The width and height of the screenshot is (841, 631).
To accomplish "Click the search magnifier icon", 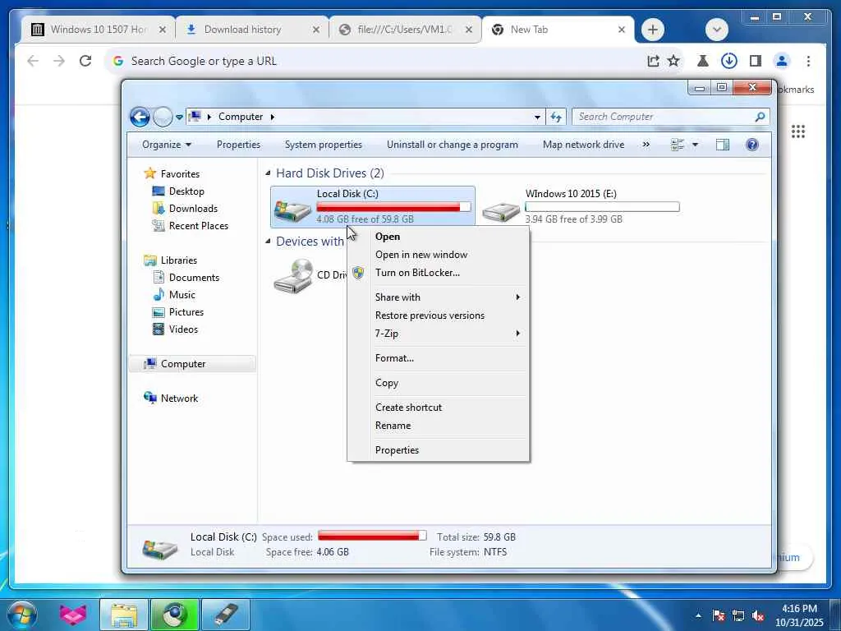I will [760, 117].
